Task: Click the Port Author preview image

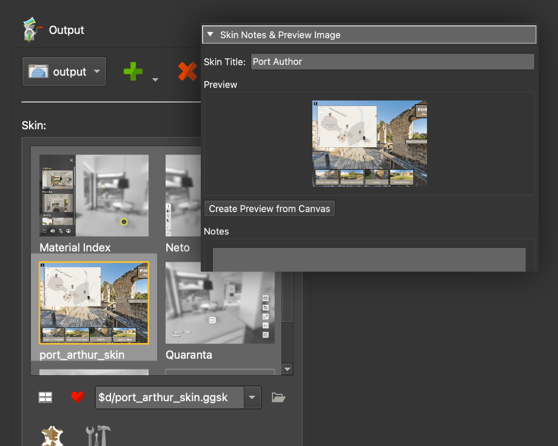Action: pyautogui.click(x=369, y=143)
